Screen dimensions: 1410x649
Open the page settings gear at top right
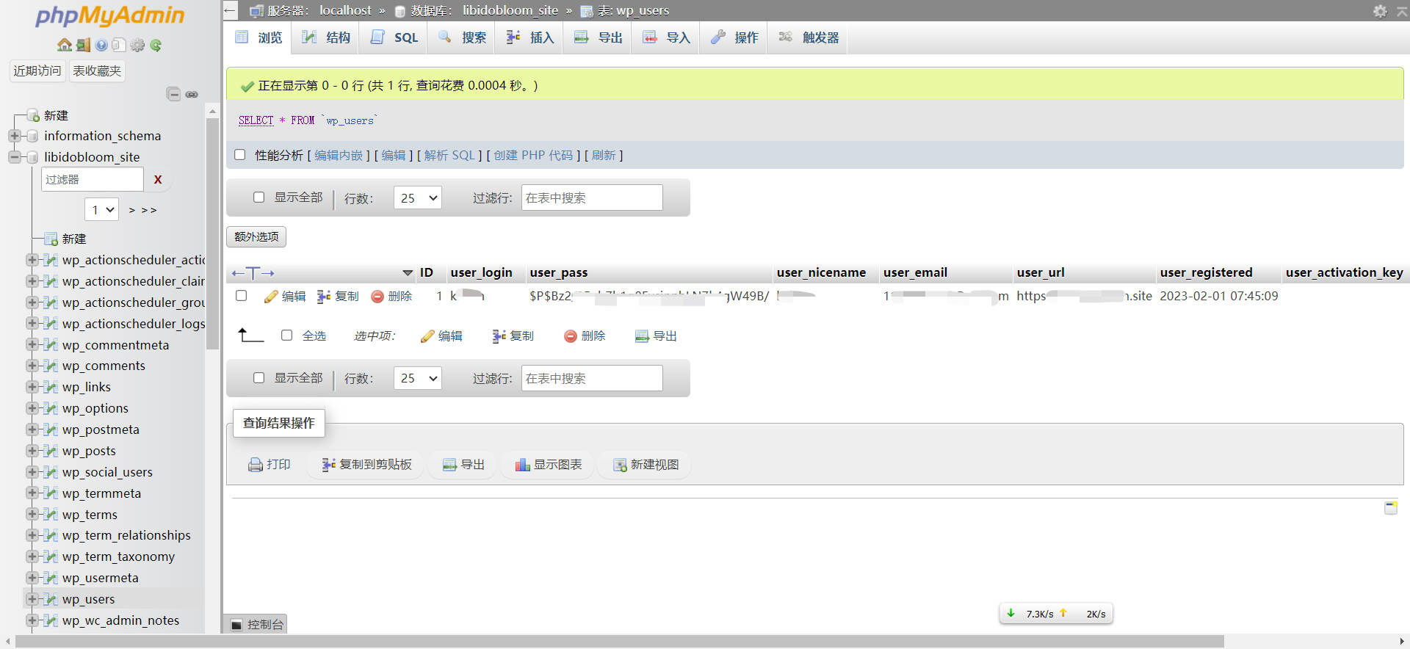coord(1380,10)
